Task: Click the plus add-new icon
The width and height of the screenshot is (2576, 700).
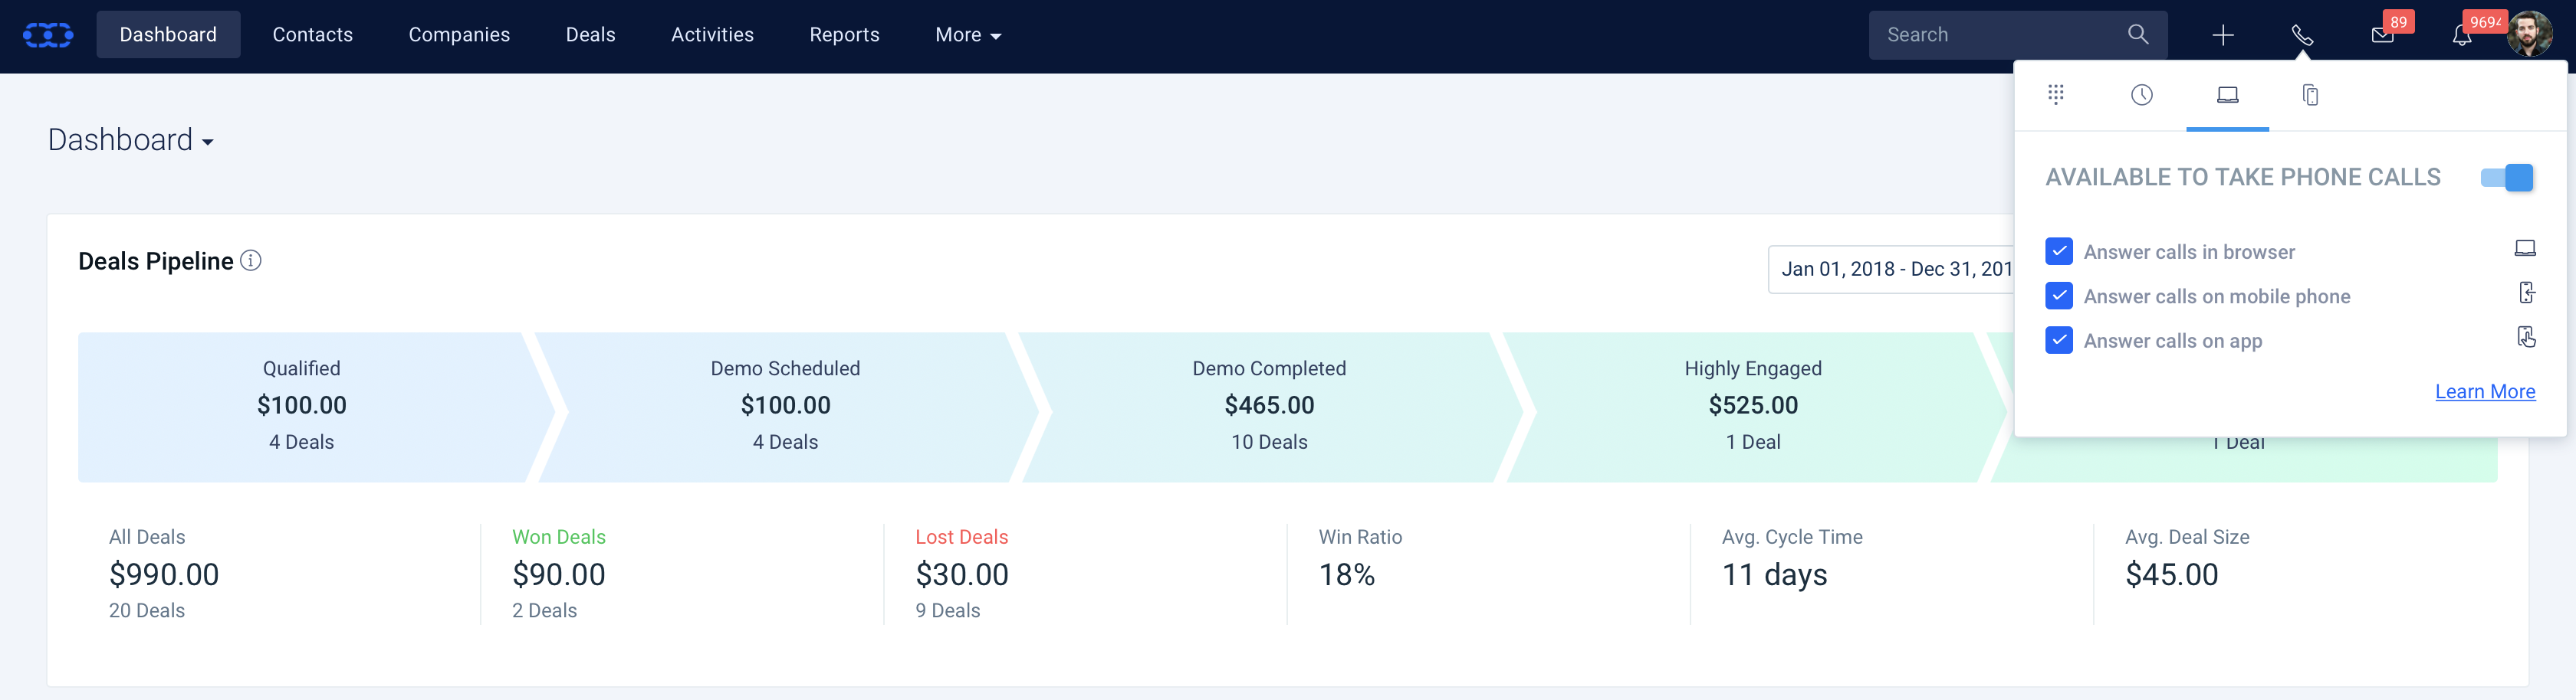Action: (x=2222, y=36)
